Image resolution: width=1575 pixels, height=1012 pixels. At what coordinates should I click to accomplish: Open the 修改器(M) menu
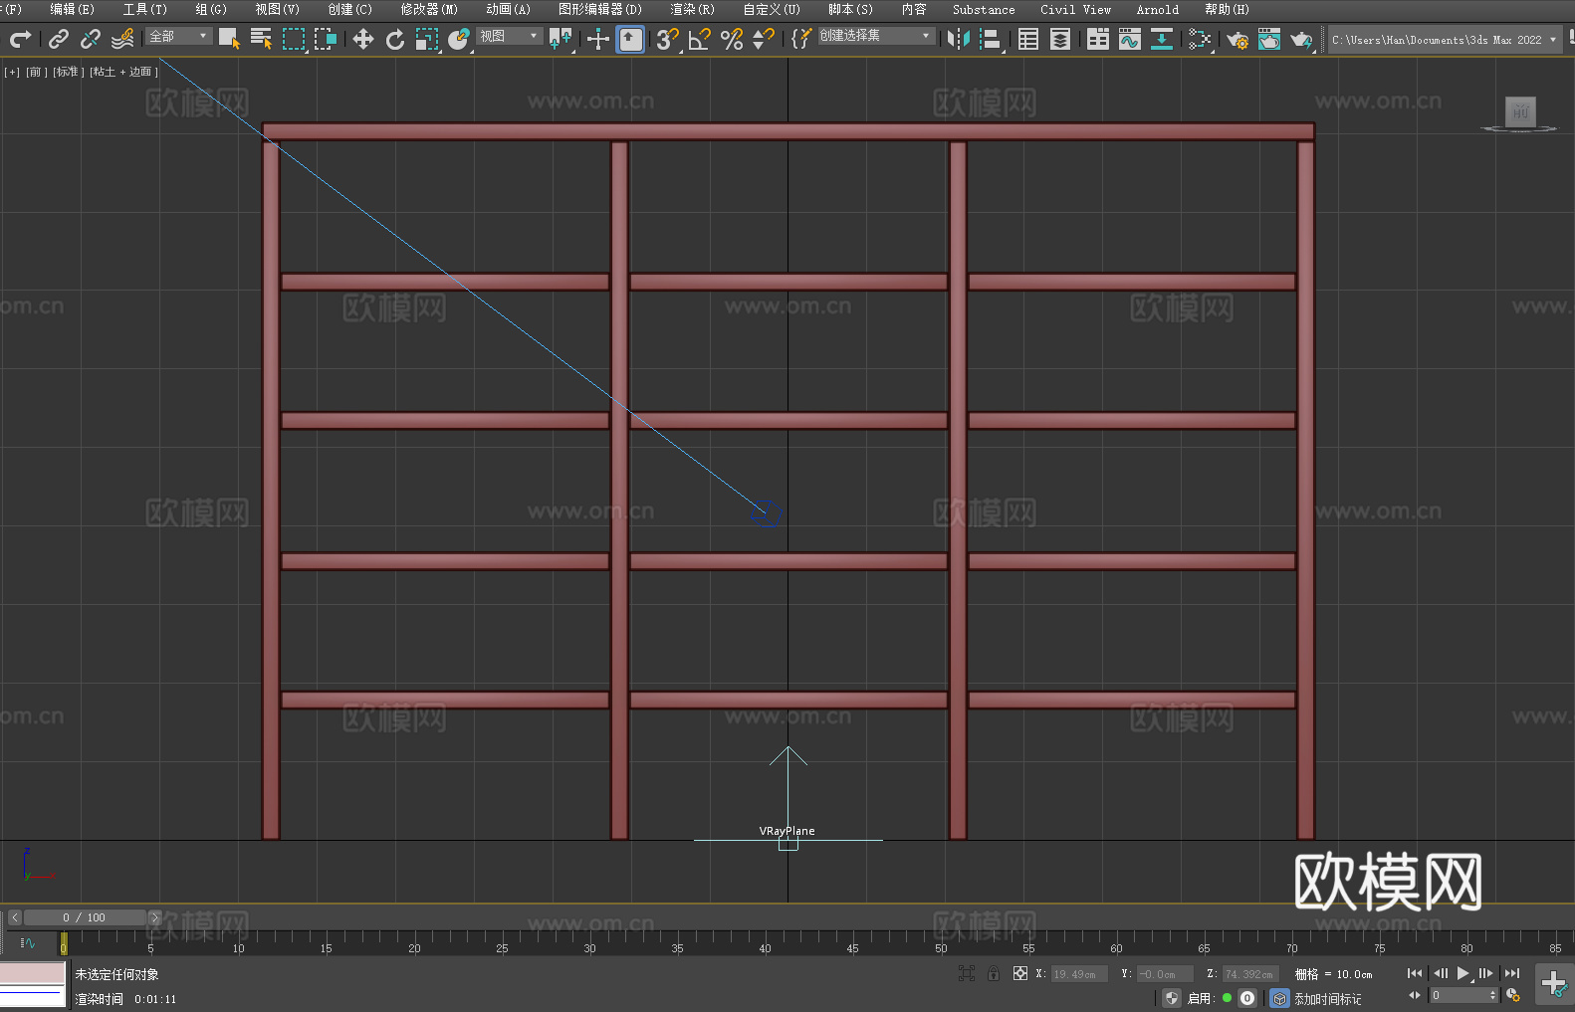[429, 9]
